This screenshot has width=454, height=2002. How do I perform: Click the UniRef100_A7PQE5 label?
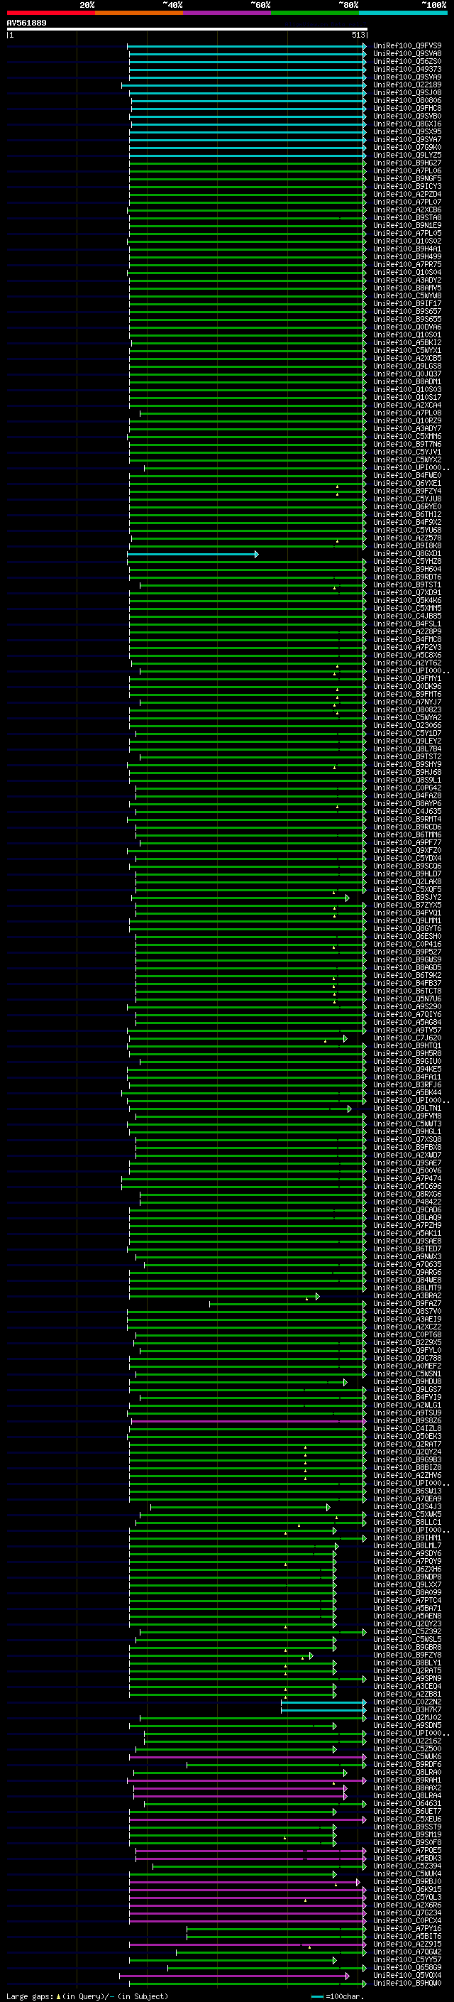[407, 1851]
